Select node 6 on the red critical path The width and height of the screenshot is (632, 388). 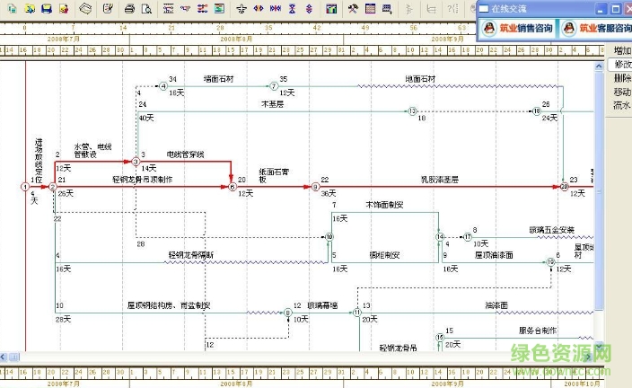[233, 187]
